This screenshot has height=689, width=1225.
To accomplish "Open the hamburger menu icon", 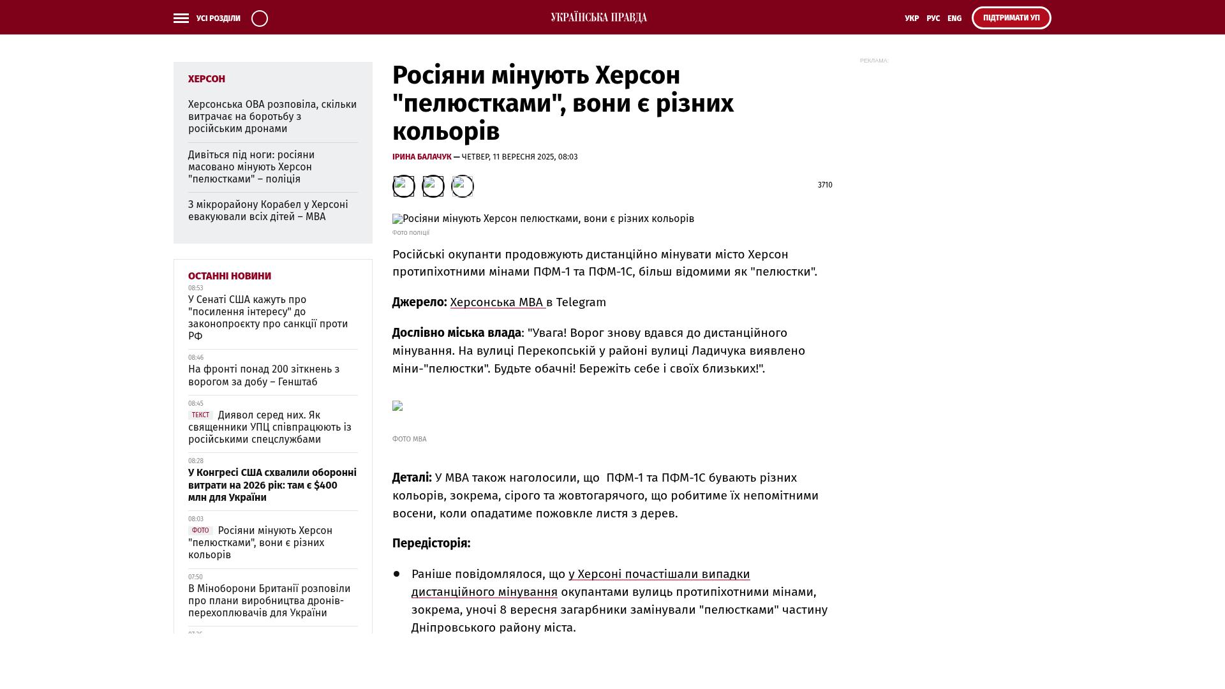I will pyautogui.click(x=181, y=19).
